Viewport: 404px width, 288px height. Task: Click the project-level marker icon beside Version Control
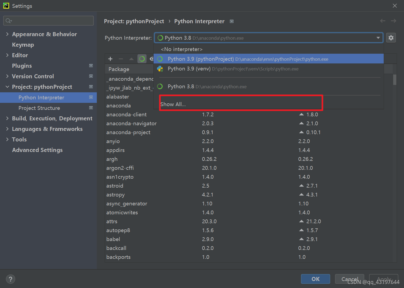(x=91, y=76)
